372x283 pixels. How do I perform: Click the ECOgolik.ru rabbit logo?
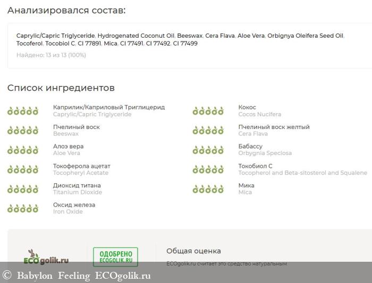point(47,256)
